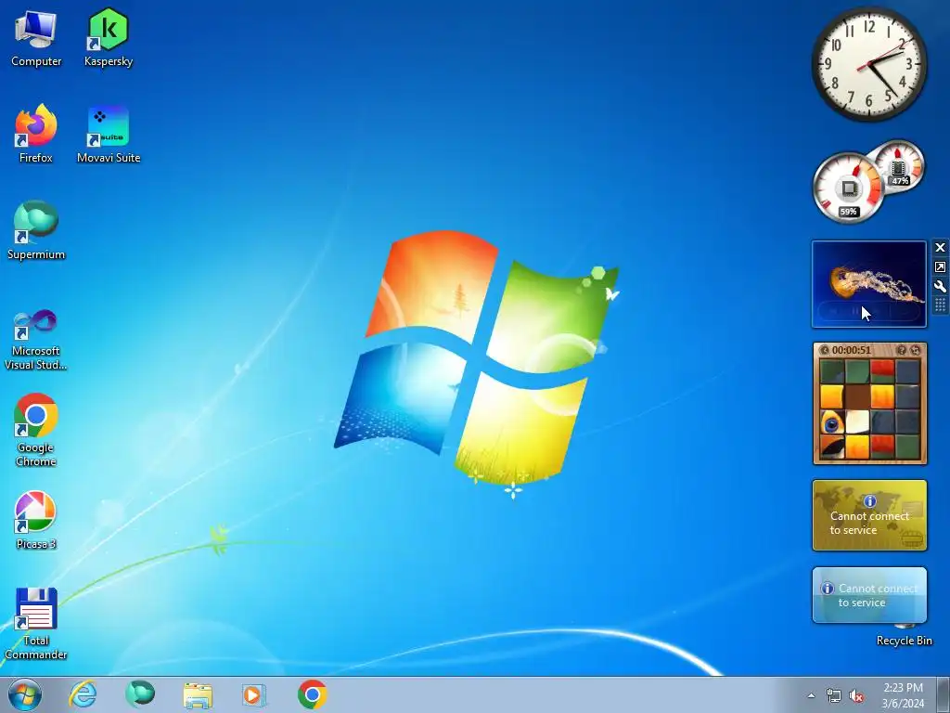
Task: Click the Show desktop button
Action: click(944, 694)
